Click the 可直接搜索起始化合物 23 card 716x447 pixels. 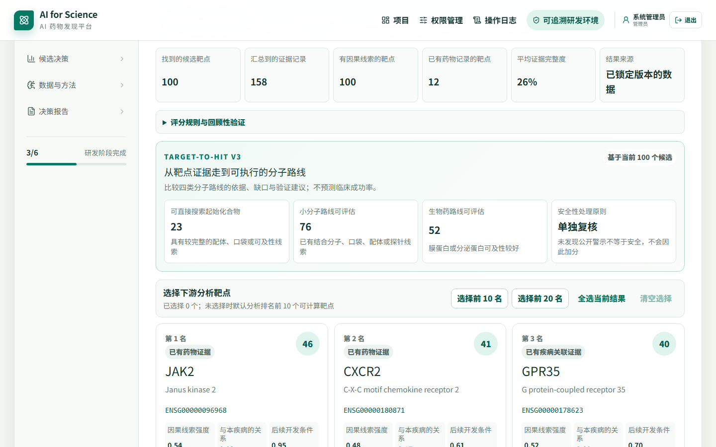point(227,231)
